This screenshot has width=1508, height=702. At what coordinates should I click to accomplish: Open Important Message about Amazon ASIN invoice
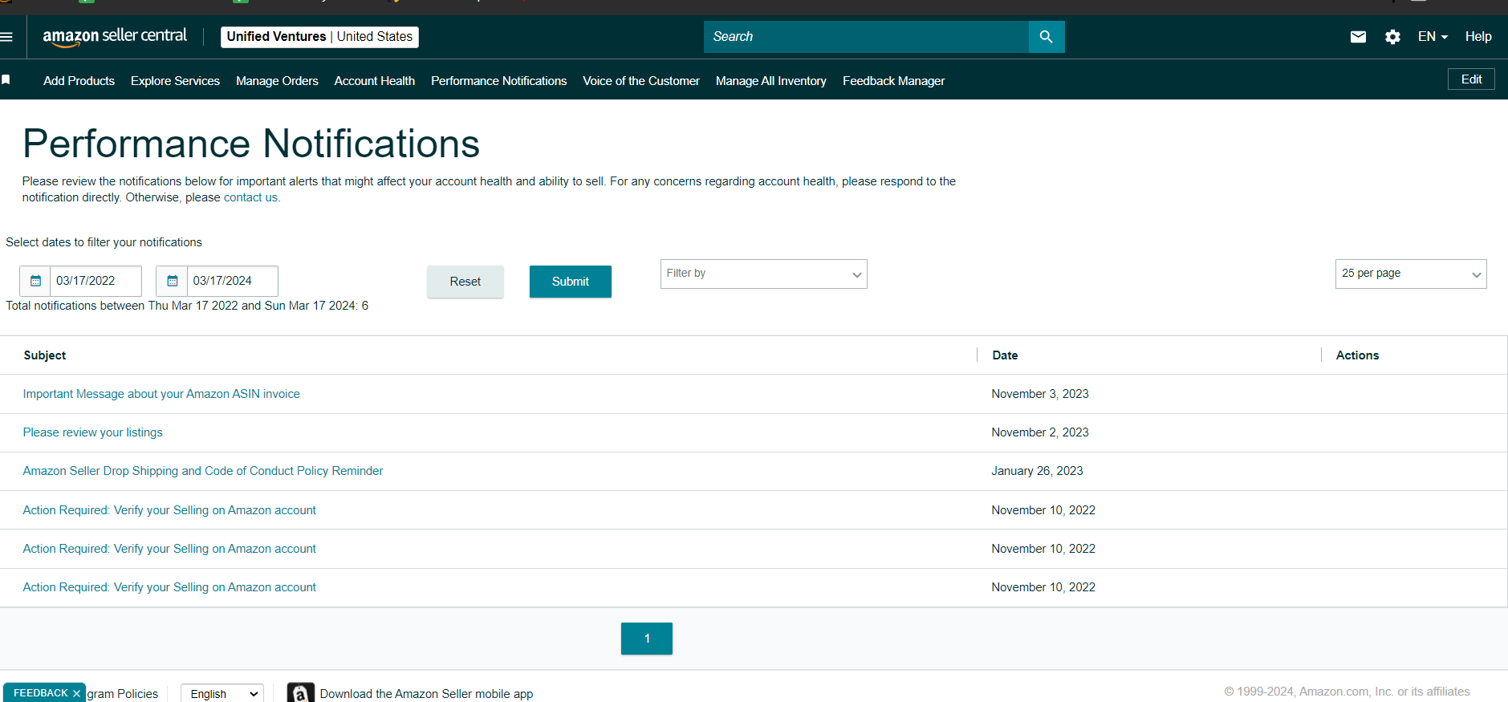(161, 394)
